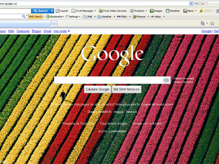This screenshot has height=164, width=219.
Task: Expand the Foxit Messages dropdown arrow
Action: tap(95, 11)
